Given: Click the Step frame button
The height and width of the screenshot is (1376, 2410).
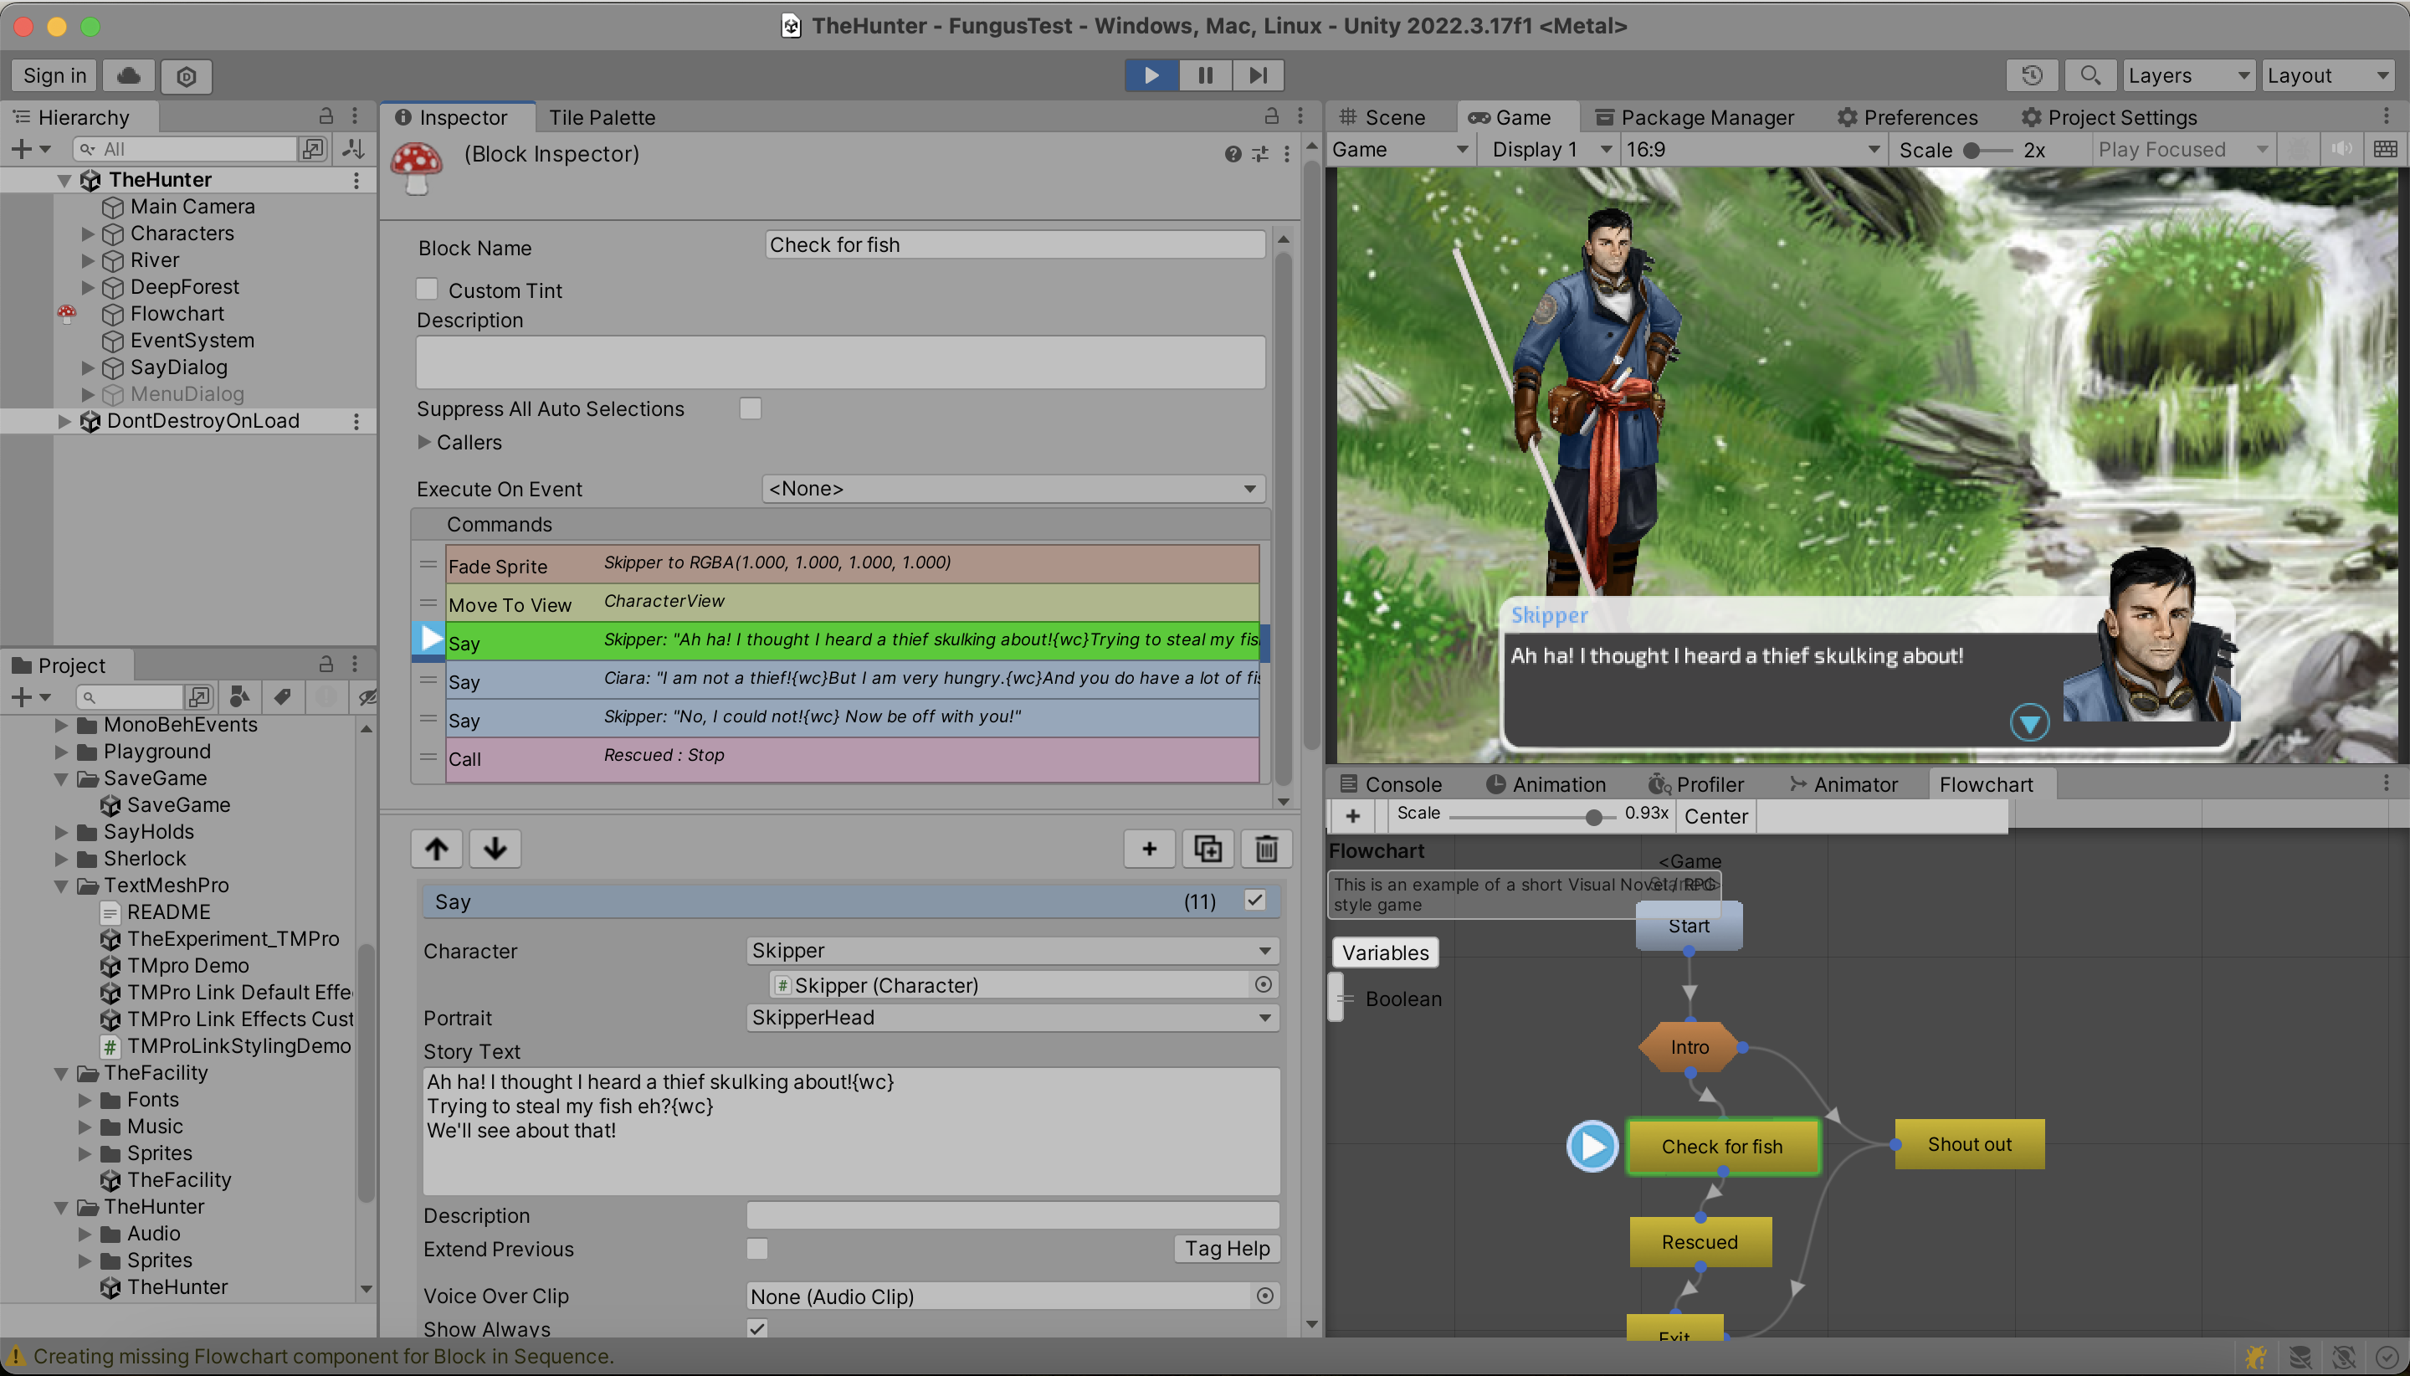Looking at the screenshot, I should click(x=1258, y=75).
